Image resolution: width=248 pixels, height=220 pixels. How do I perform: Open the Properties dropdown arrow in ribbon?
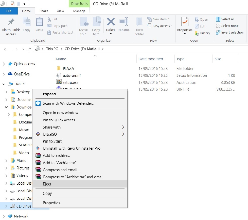(185, 34)
